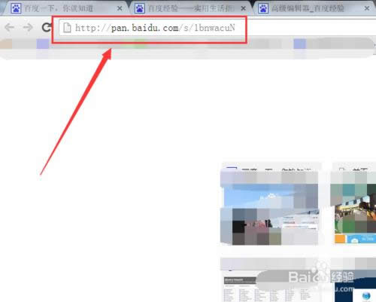This screenshot has height=302, width=376.
Task: Click the forward navigation arrow
Action: coord(28,27)
